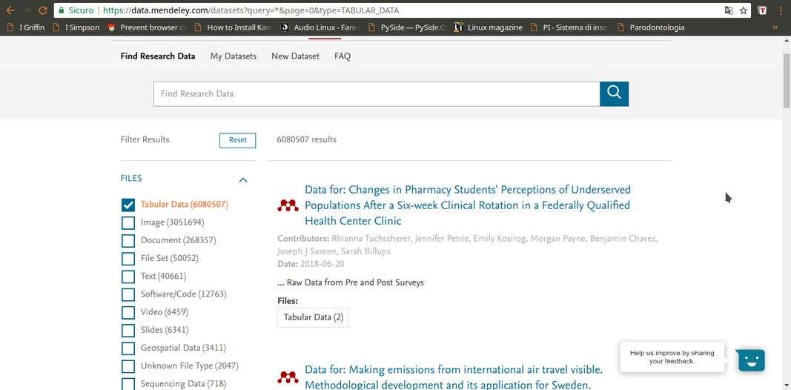Click the Mendeley logo beside the Pharmacy Students dataset
Viewport: 791px width, 390px height.
tap(288, 205)
